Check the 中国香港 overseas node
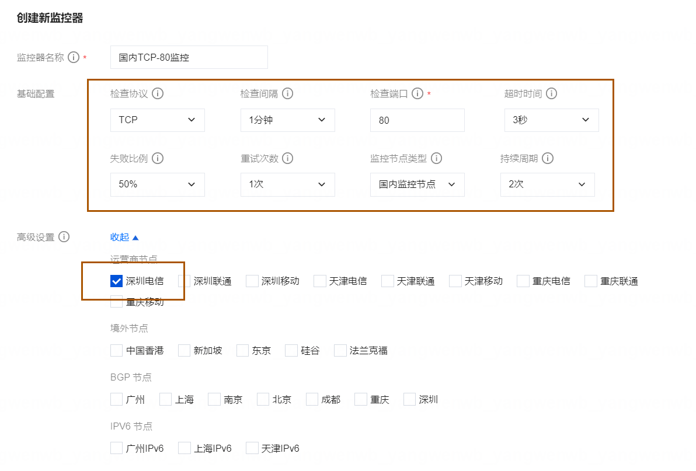696x471 pixels. 116,350
